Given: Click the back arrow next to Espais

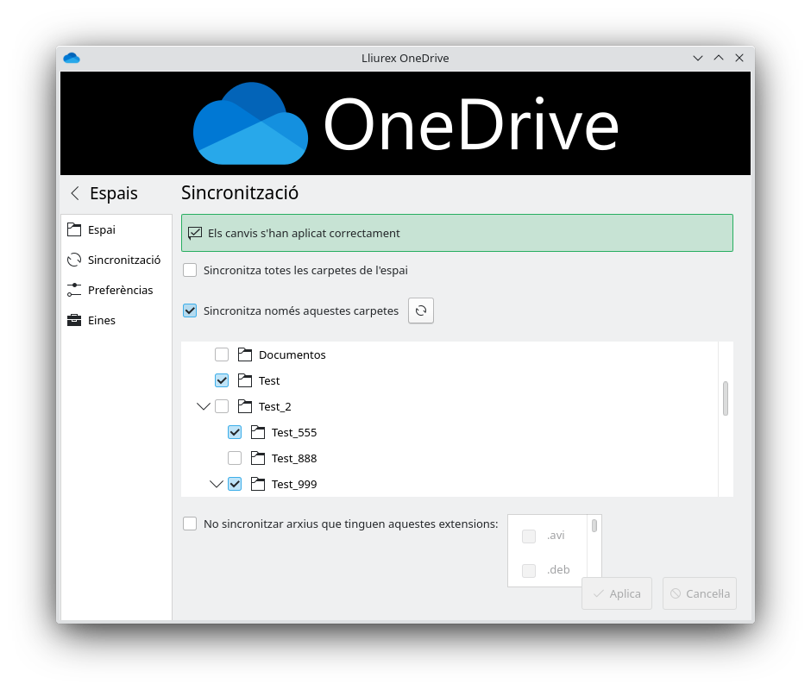Looking at the screenshot, I should (75, 193).
